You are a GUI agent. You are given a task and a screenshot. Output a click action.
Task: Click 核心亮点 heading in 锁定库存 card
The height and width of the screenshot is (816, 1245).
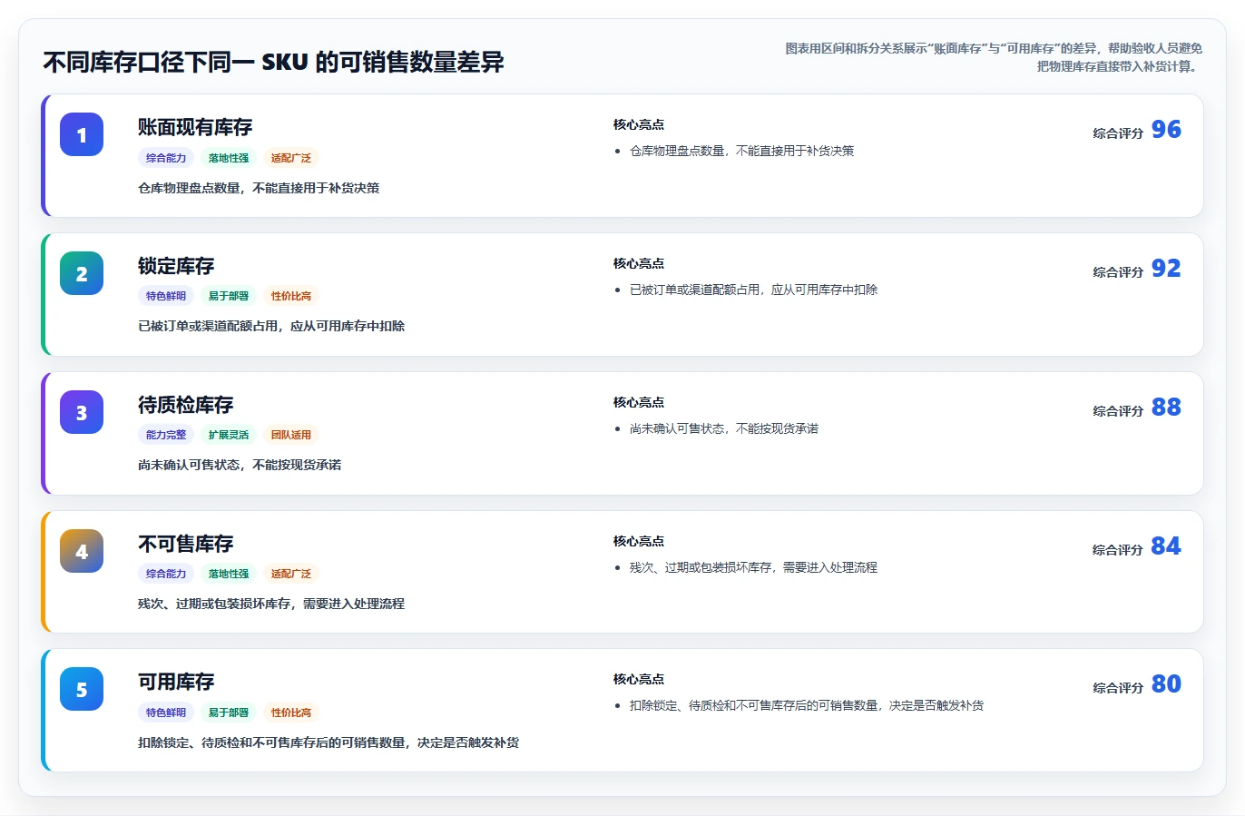click(639, 264)
